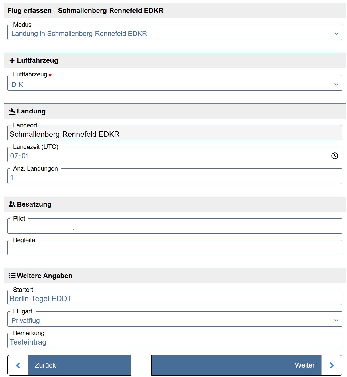Click the right arrow icon on Weiter
Image resolution: width=347 pixels, height=377 pixels.
point(332,365)
